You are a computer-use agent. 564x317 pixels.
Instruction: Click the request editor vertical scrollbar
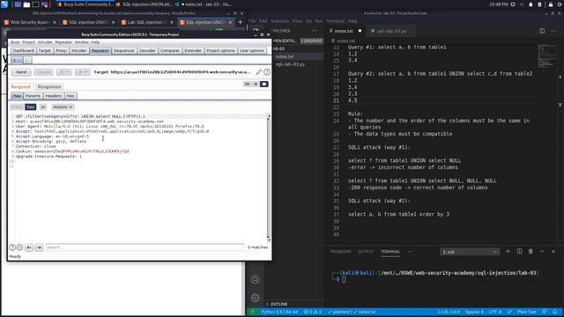(x=268, y=178)
